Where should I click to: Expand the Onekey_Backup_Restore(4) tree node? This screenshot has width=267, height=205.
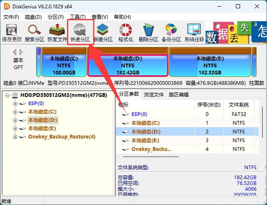coord(15,137)
